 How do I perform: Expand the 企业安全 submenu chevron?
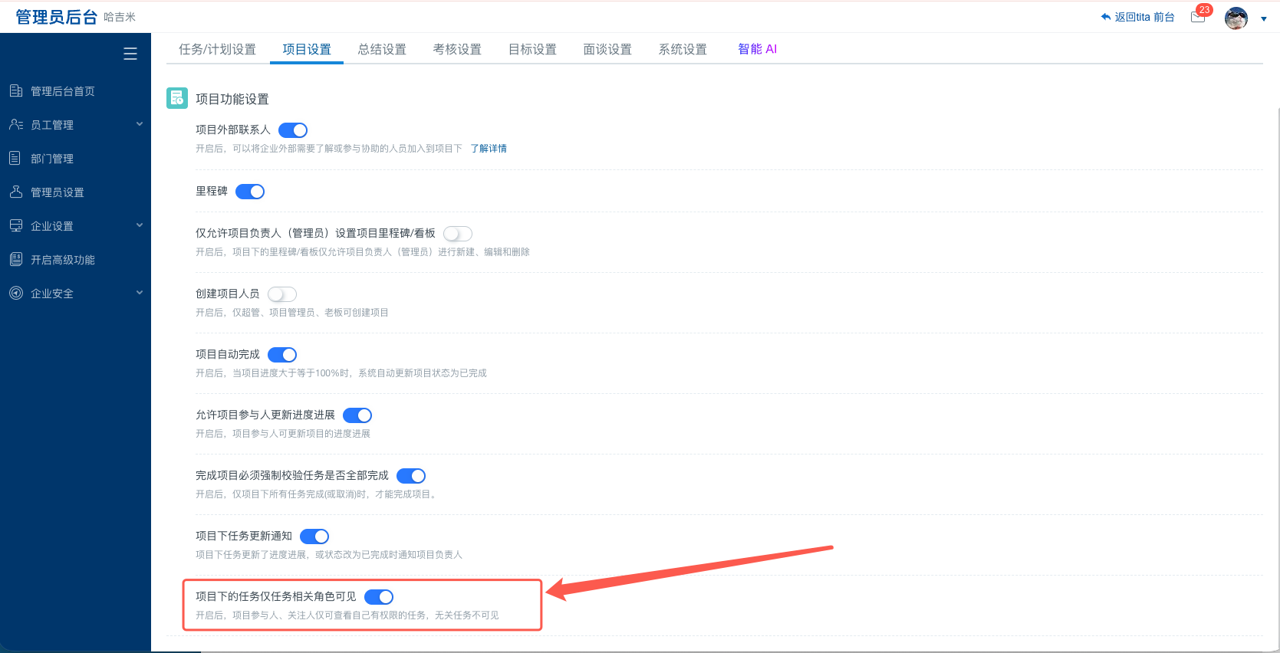pyautogui.click(x=140, y=293)
